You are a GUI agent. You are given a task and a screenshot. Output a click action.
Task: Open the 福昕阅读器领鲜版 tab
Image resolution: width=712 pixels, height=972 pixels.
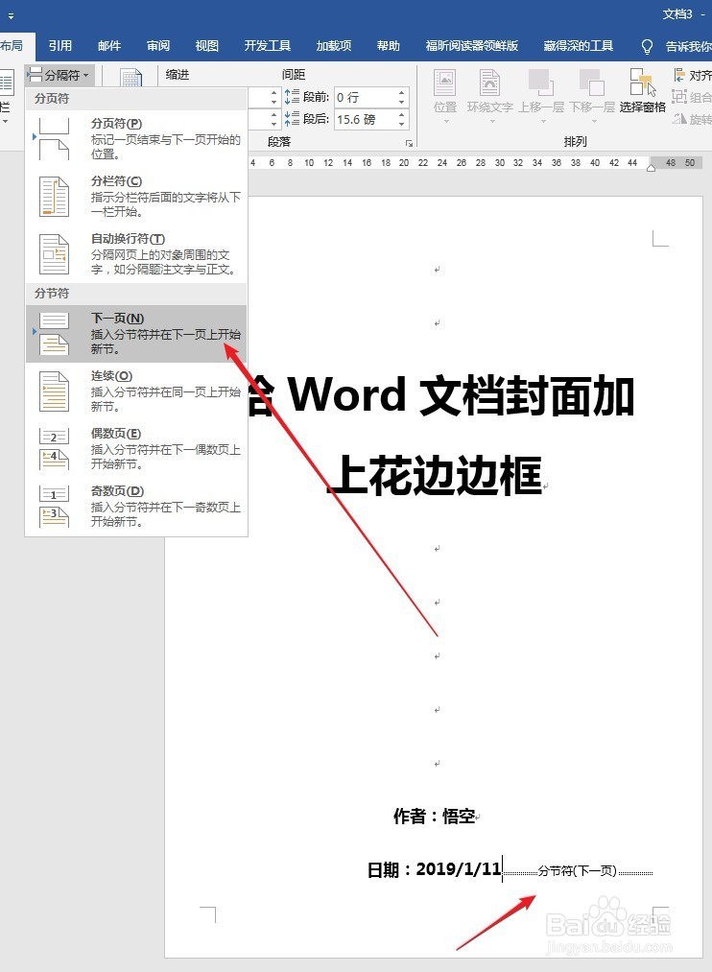click(471, 46)
